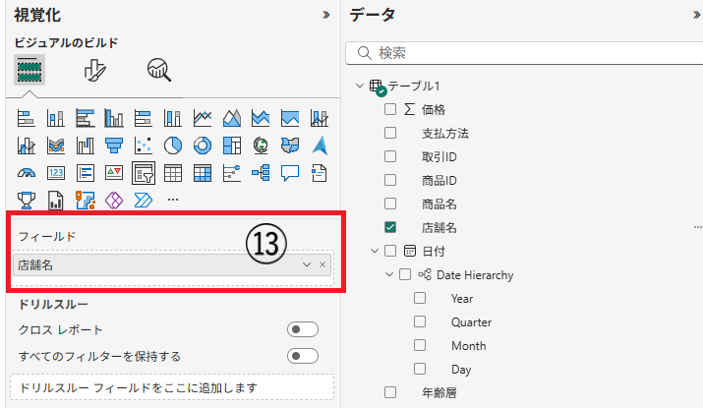Click the slicer visual icon
The image size is (703, 408).
point(144,173)
